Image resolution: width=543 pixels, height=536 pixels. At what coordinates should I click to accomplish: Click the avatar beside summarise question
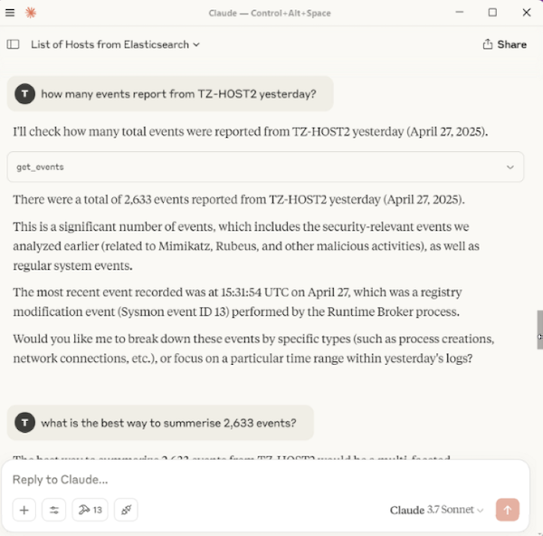pyautogui.click(x=25, y=423)
